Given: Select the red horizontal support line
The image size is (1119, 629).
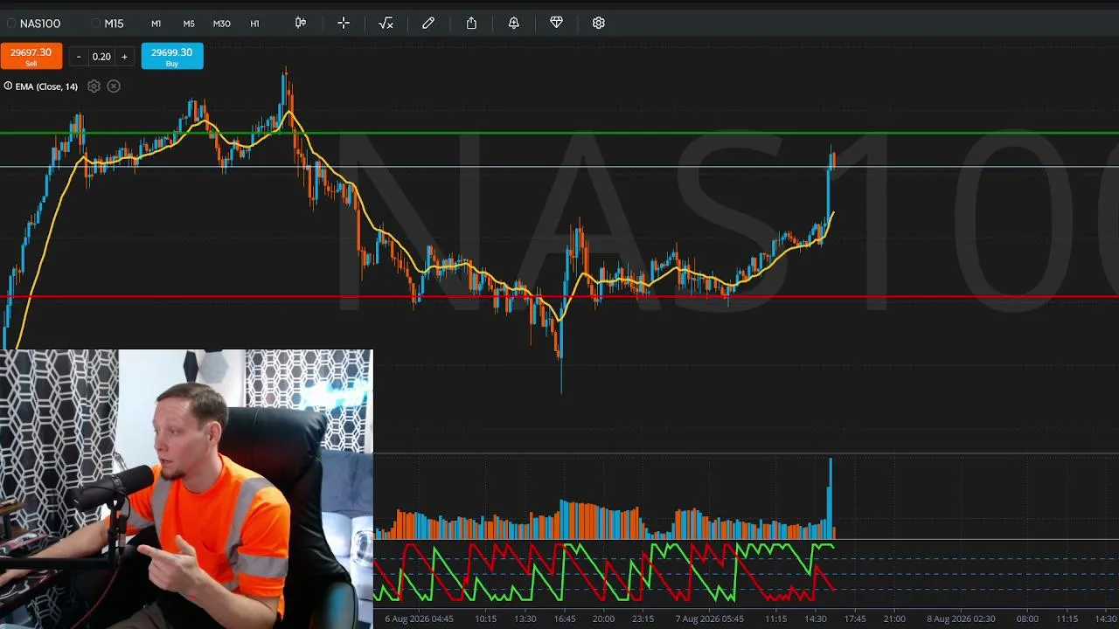Looking at the screenshot, I should [559, 297].
